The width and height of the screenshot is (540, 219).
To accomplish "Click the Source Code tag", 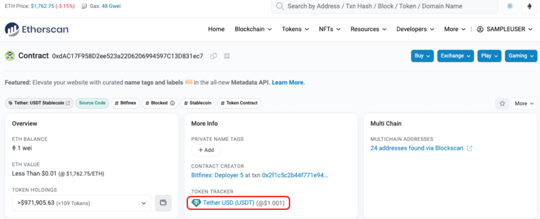I will pyautogui.click(x=92, y=103).
